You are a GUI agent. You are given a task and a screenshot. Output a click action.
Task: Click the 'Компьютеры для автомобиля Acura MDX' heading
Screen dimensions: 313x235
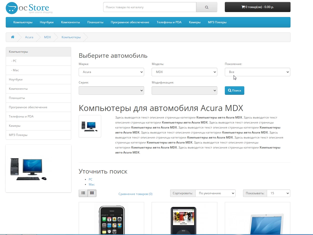(x=161, y=108)
